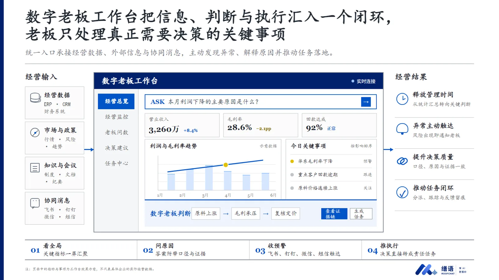
Task: Open the 回款达成 92% metric card
Action: pyautogui.click(x=339, y=125)
